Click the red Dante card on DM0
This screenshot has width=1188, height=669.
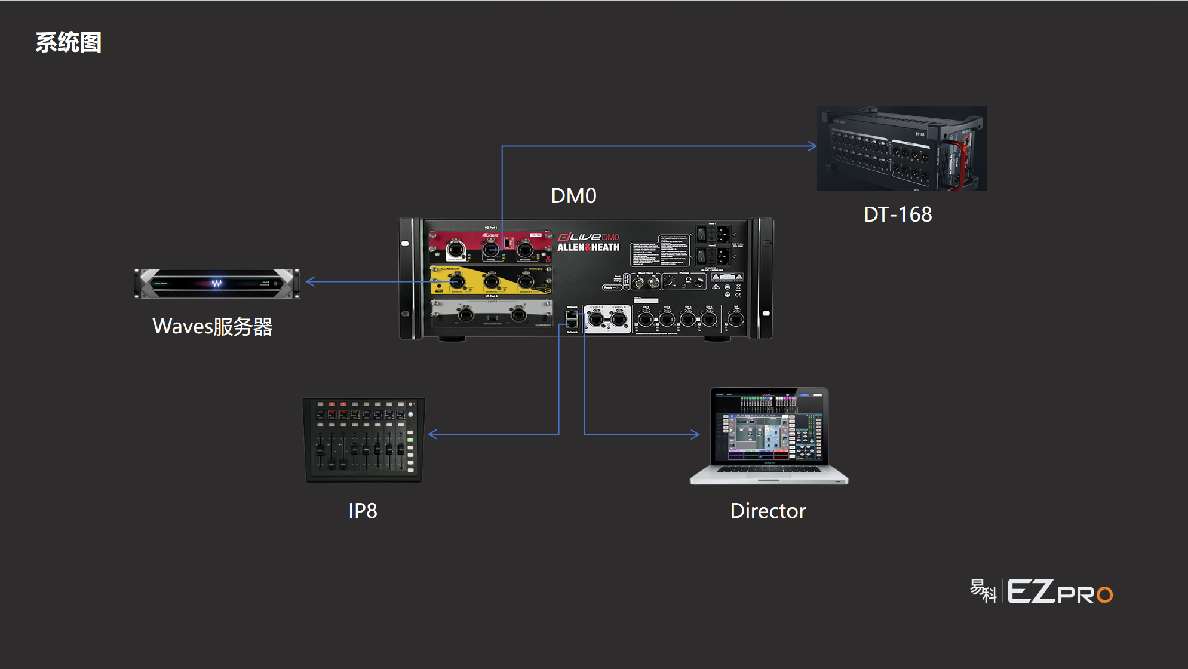click(x=490, y=247)
